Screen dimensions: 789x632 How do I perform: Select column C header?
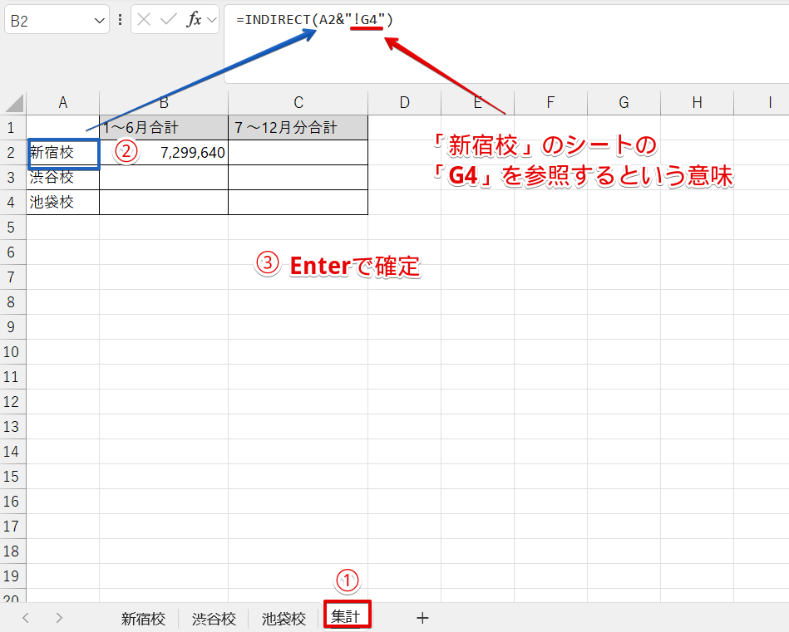coord(298,103)
